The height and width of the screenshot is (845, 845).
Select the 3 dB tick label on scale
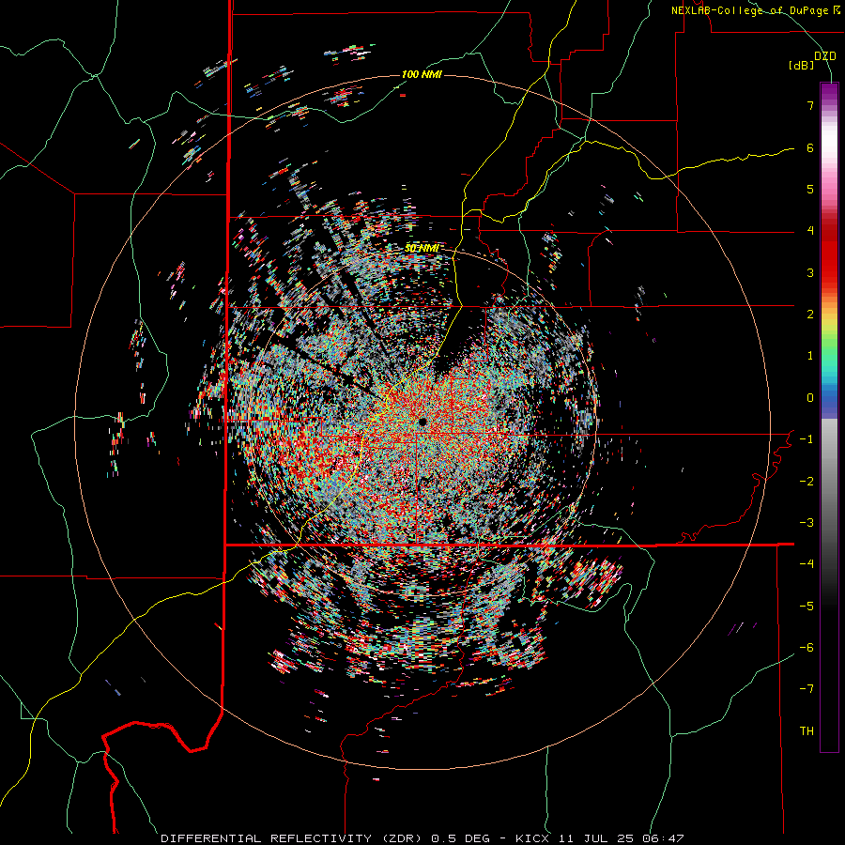coord(810,272)
